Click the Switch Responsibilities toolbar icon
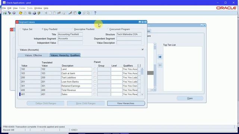Viewport: 239px width, 134px height. point(30,13)
